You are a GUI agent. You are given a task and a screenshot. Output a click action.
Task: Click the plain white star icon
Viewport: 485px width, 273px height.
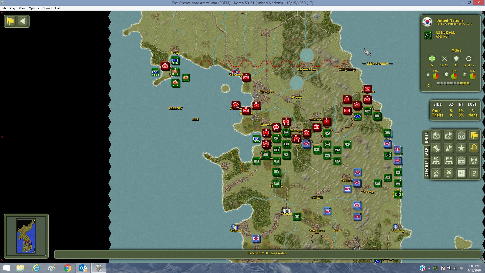[462, 148]
